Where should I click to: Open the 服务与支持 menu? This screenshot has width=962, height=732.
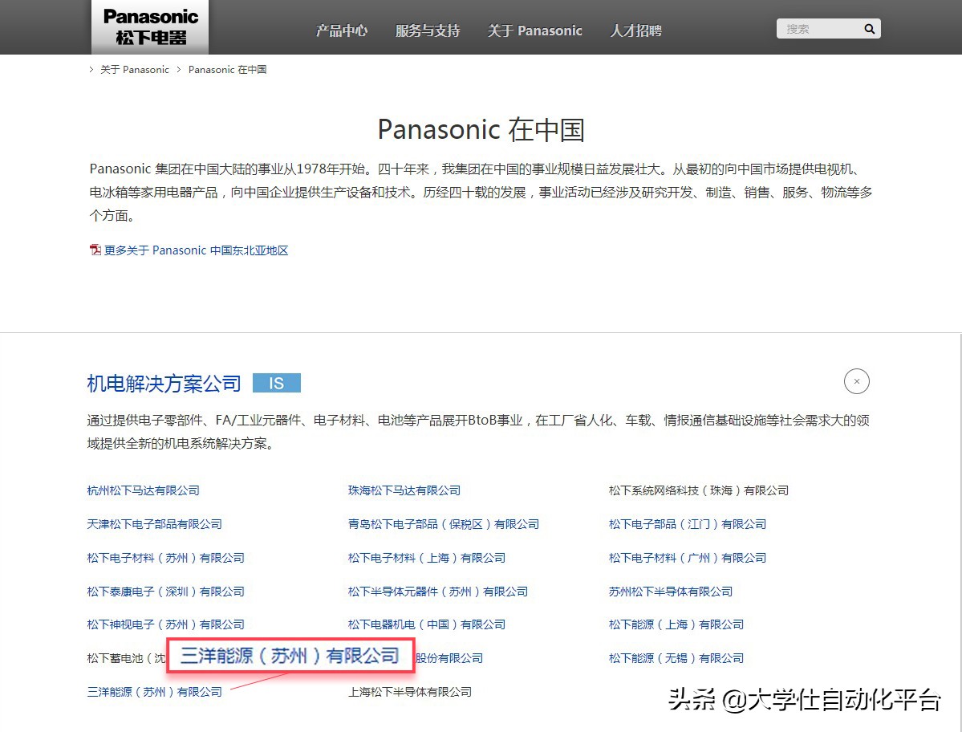[x=427, y=31]
